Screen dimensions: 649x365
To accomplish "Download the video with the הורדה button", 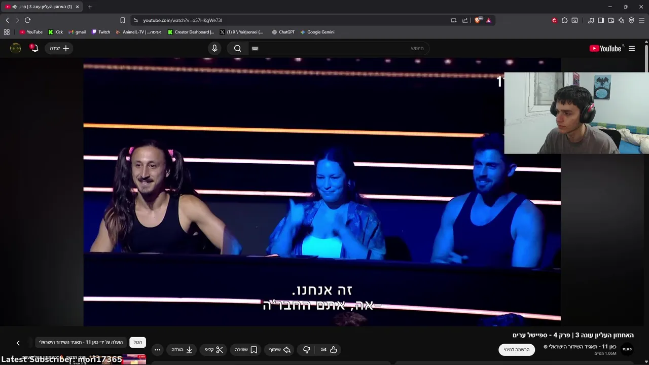I will pyautogui.click(x=182, y=350).
